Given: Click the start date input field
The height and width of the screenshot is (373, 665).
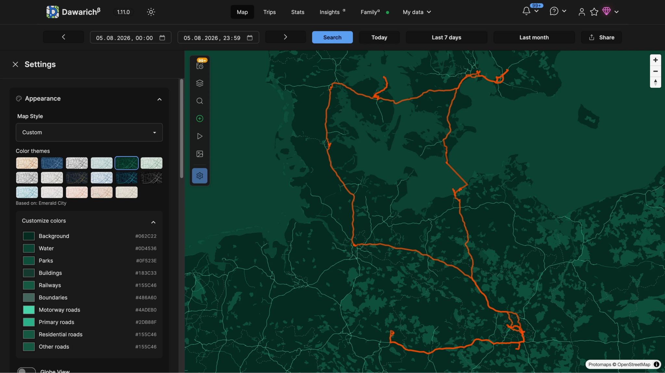Looking at the screenshot, I should pos(131,37).
